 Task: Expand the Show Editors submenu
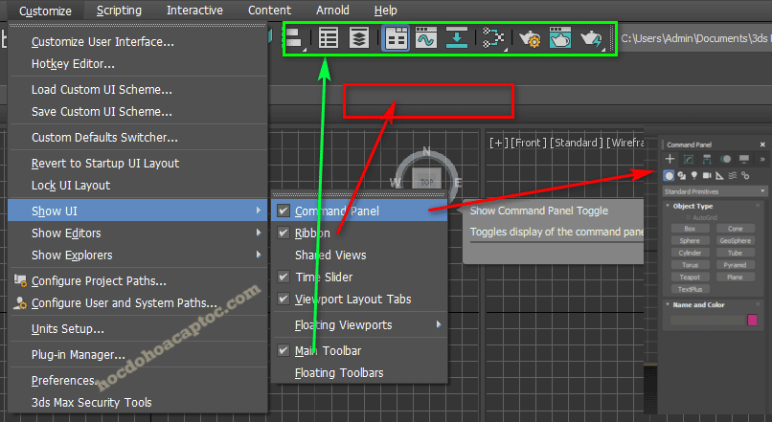pos(137,233)
